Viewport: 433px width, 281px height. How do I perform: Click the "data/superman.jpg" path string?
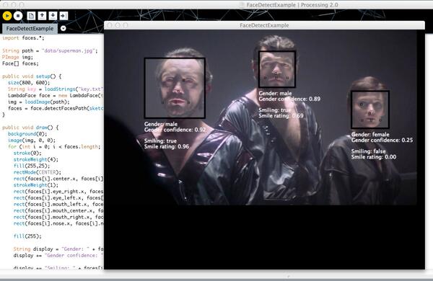point(69,50)
